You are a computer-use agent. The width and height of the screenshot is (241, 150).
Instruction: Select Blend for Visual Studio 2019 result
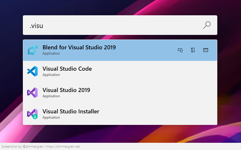pos(120,50)
